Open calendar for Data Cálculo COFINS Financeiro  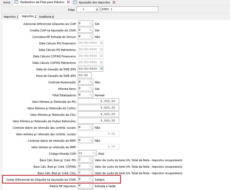pyautogui.click(x=101, y=56)
